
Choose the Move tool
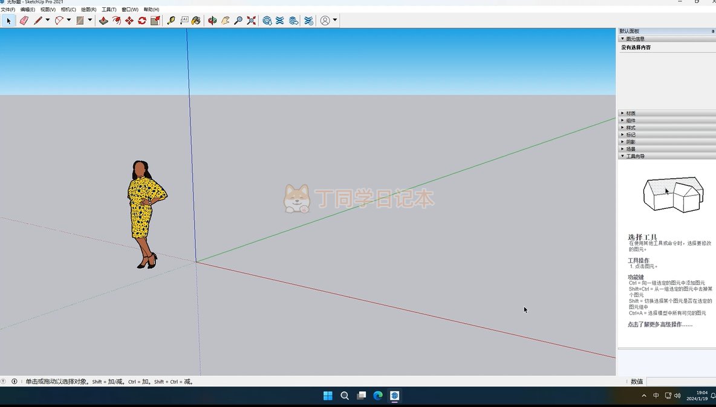click(129, 21)
